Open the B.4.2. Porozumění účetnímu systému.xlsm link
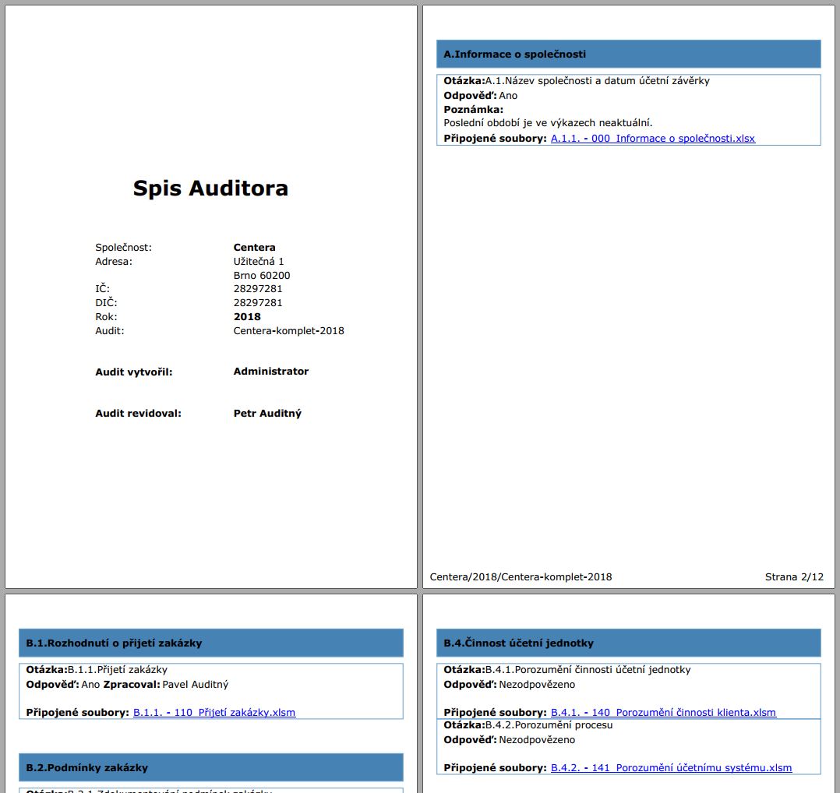 point(671,767)
